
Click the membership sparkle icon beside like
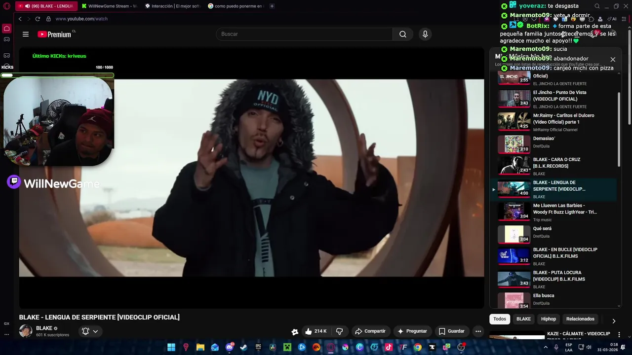[295, 332]
